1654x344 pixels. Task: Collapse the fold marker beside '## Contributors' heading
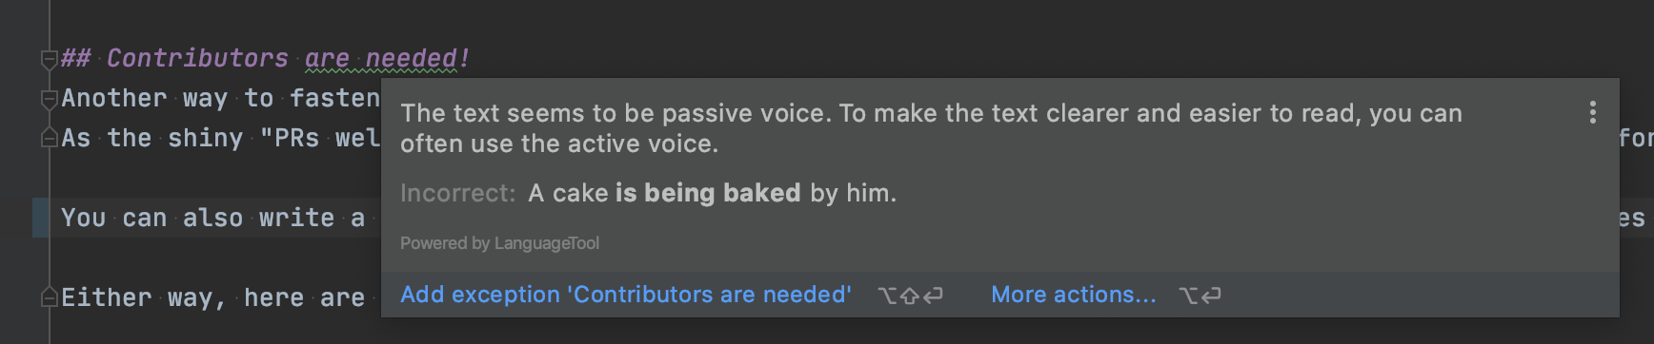pos(50,59)
